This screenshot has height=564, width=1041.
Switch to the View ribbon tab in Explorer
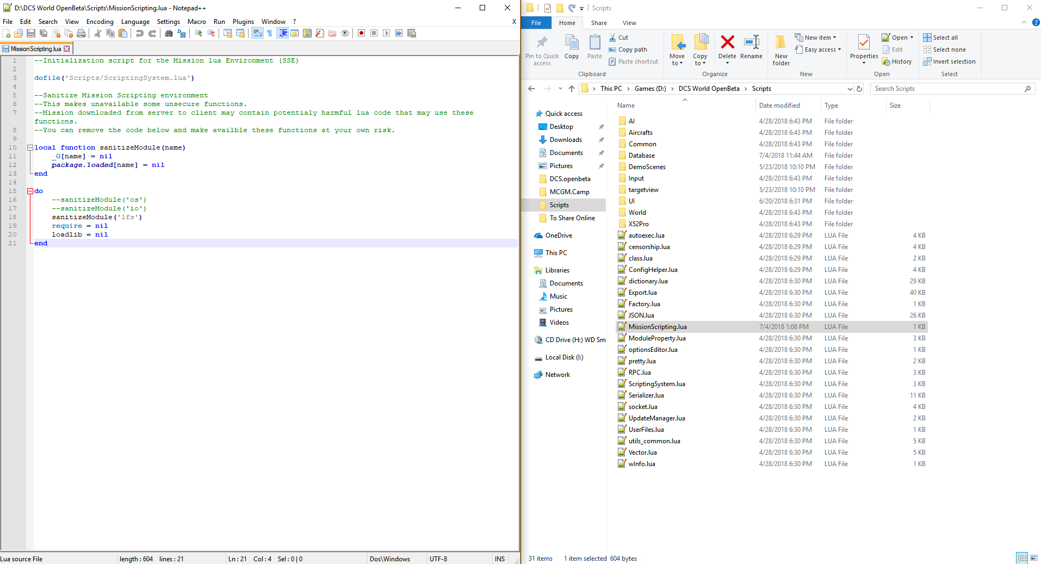click(x=629, y=23)
